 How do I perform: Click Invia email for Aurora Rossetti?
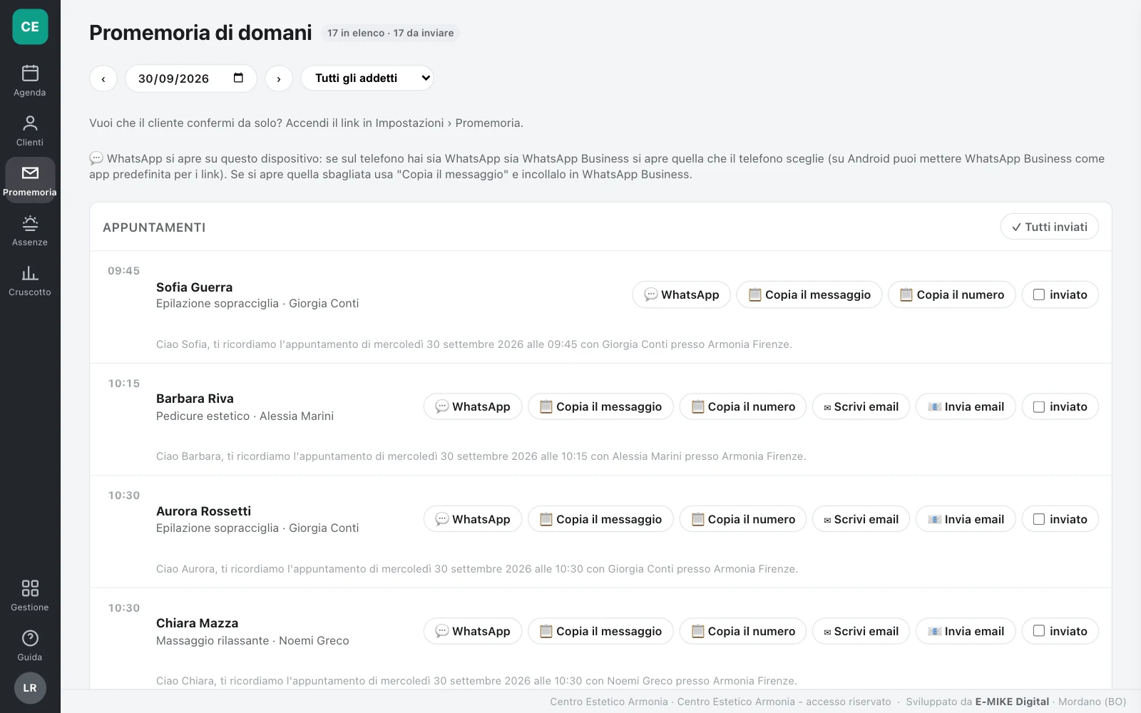click(x=966, y=519)
